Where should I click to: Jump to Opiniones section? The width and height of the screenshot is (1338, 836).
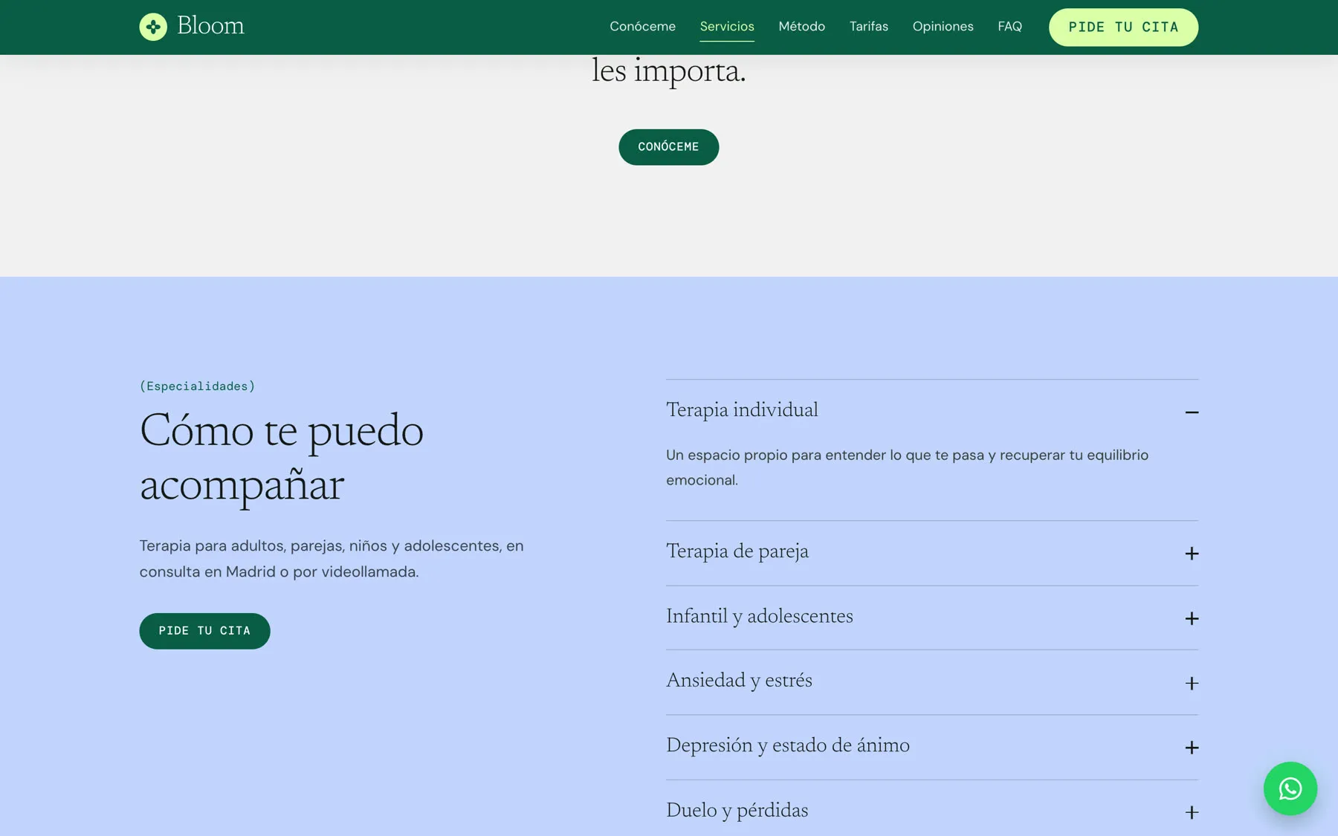tap(943, 27)
